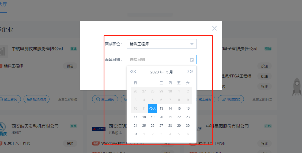Open the year selector "2020 年"

click(157, 72)
